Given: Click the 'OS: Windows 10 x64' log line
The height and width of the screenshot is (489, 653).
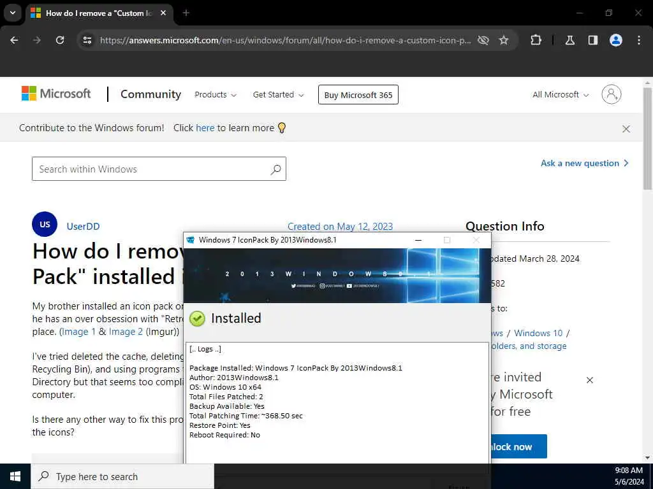Looking at the screenshot, I should (225, 387).
